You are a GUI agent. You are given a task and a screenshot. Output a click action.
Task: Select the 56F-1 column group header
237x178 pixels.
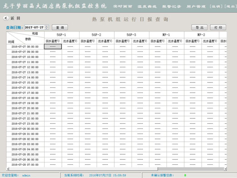[62, 35]
